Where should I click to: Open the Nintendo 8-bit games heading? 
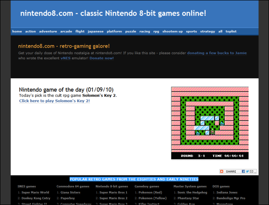coord(112,186)
